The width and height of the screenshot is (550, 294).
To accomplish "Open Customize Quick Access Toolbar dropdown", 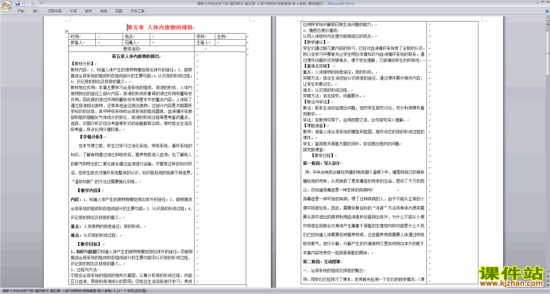I will click(41, 3).
